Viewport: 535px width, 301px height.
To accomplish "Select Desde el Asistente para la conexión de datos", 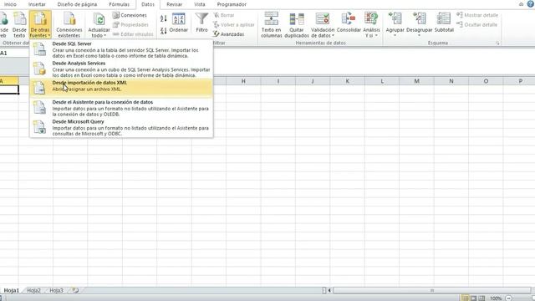I will pyautogui.click(x=121, y=108).
